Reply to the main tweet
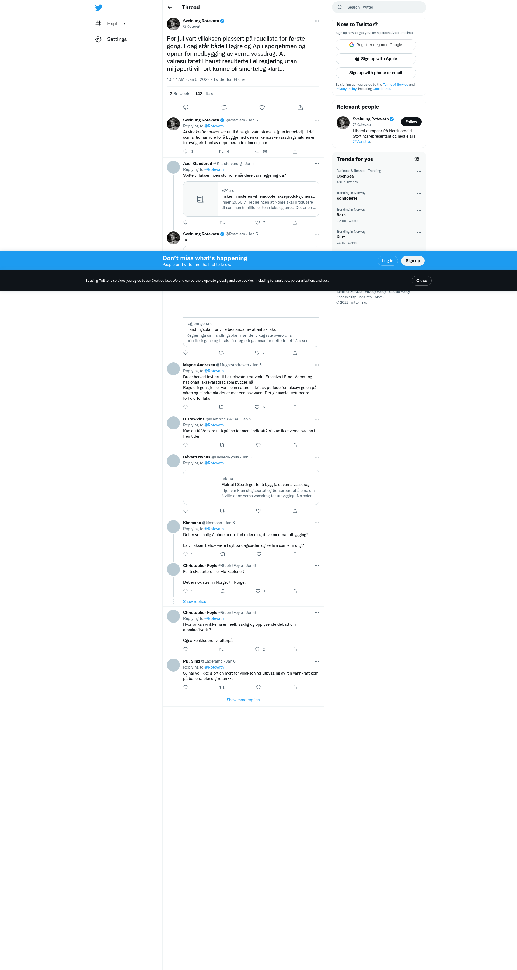The image size is (517, 970). [x=186, y=107]
